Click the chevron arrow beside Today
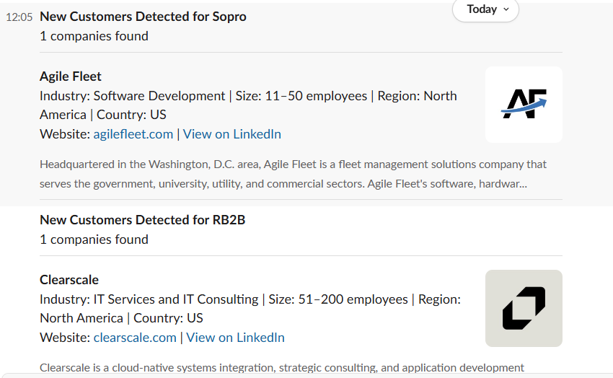 coord(506,9)
